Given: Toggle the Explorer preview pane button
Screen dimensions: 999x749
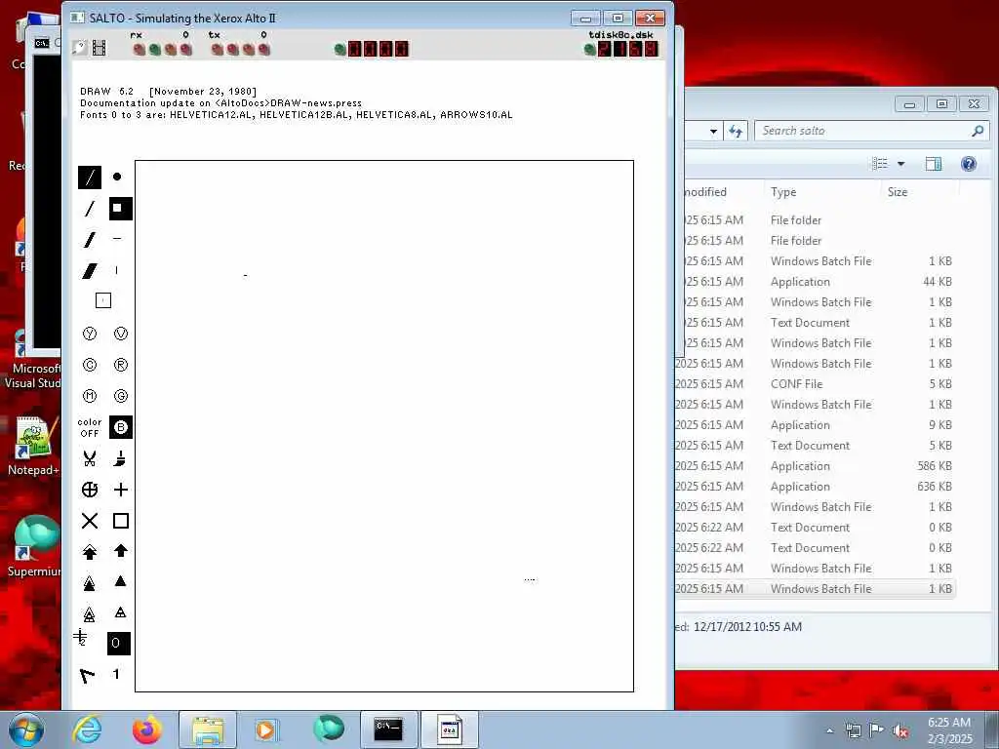Looking at the screenshot, I should tap(934, 164).
